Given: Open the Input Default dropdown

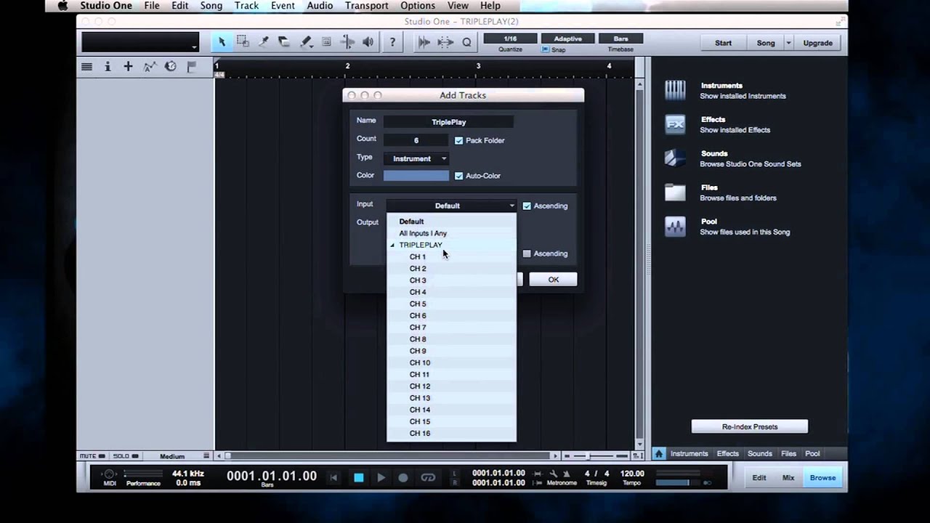Looking at the screenshot, I should (450, 206).
